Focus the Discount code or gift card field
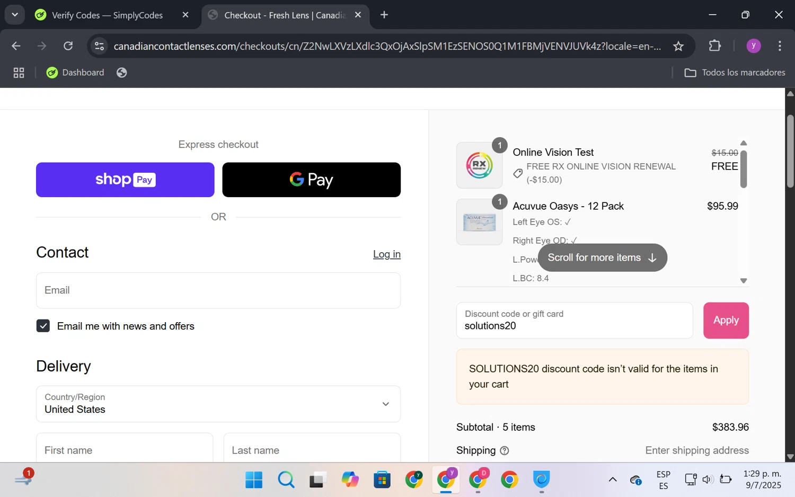 coord(575,321)
